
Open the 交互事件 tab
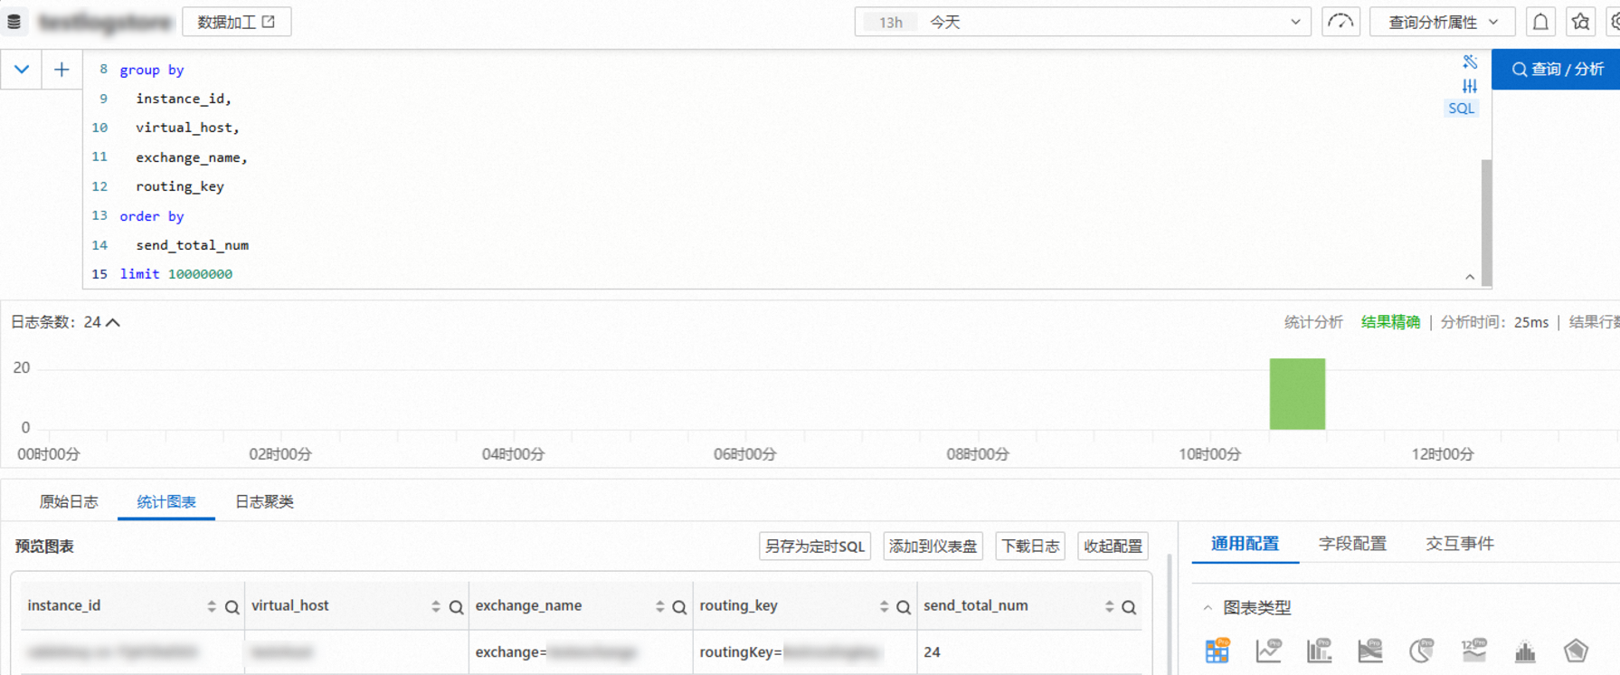click(x=1460, y=544)
